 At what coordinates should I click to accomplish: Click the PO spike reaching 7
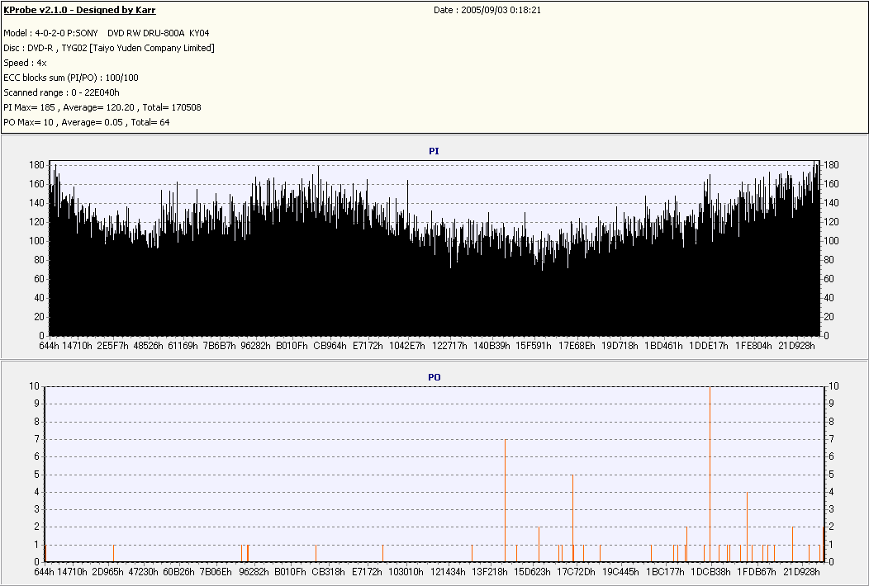tap(505, 501)
